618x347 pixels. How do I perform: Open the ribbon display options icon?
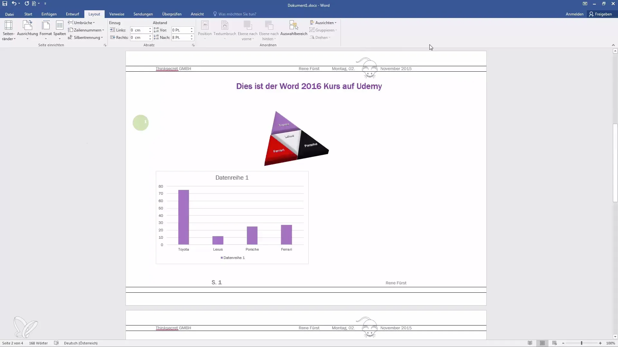click(x=585, y=4)
